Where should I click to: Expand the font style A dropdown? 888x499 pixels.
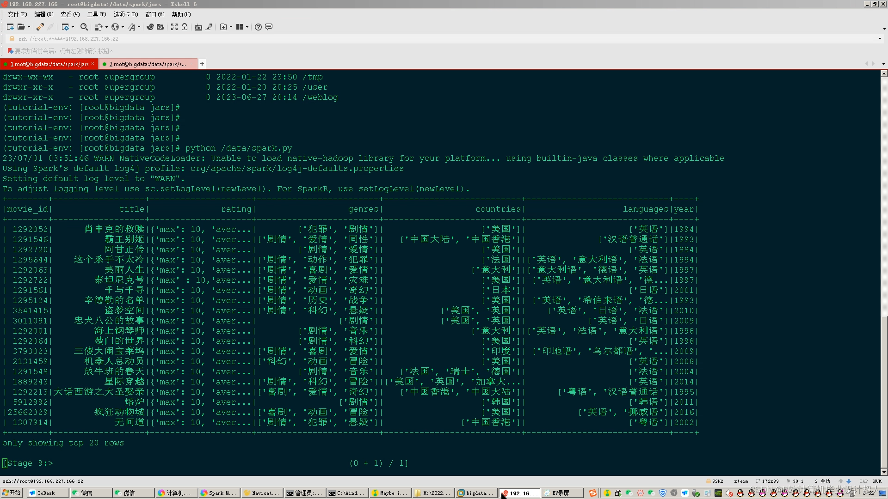coord(139,27)
